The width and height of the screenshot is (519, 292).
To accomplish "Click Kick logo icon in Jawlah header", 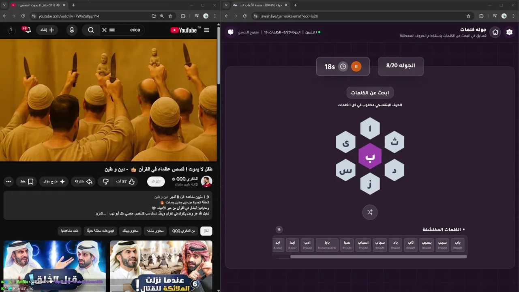I will [231, 32].
